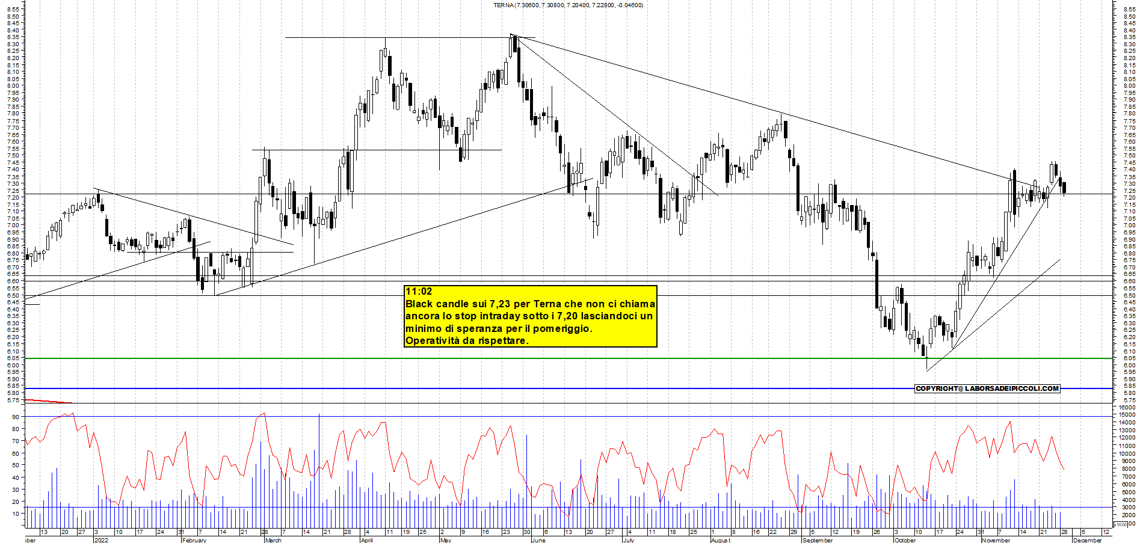Click the COPYRIGHT@LABORSADEIPICCOLI.COM label
The width and height of the screenshot is (1137, 543).
click(987, 388)
